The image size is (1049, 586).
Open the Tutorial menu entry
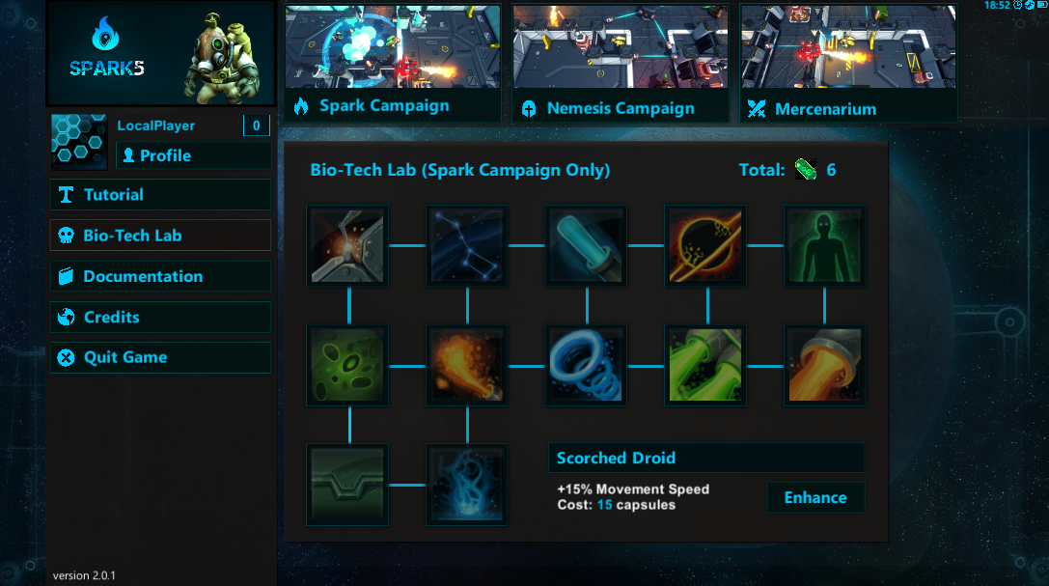pyautogui.click(x=160, y=195)
